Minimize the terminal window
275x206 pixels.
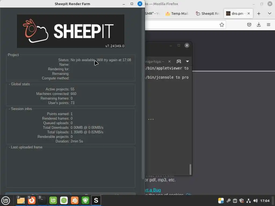click(171, 46)
